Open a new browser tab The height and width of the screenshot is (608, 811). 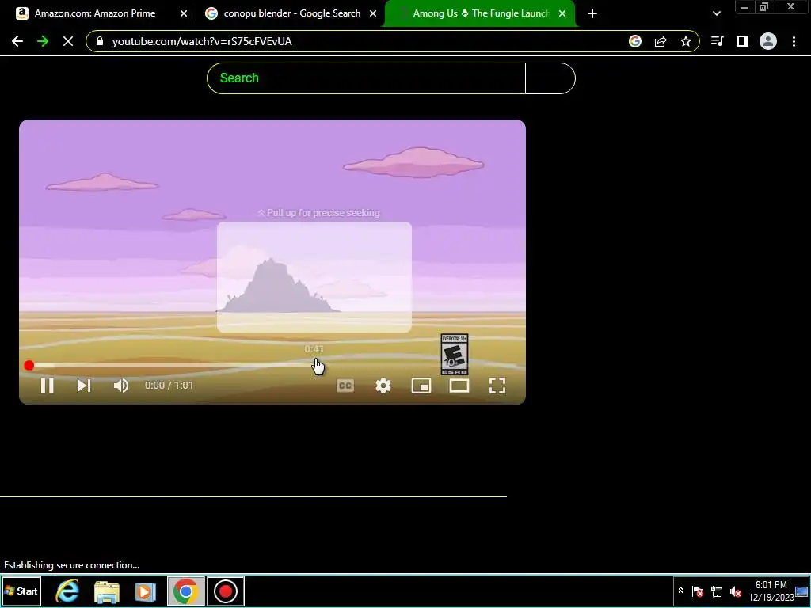click(x=592, y=13)
